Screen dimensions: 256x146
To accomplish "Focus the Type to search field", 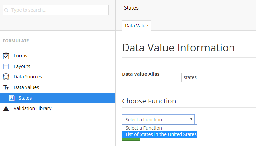I will (56, 10).
